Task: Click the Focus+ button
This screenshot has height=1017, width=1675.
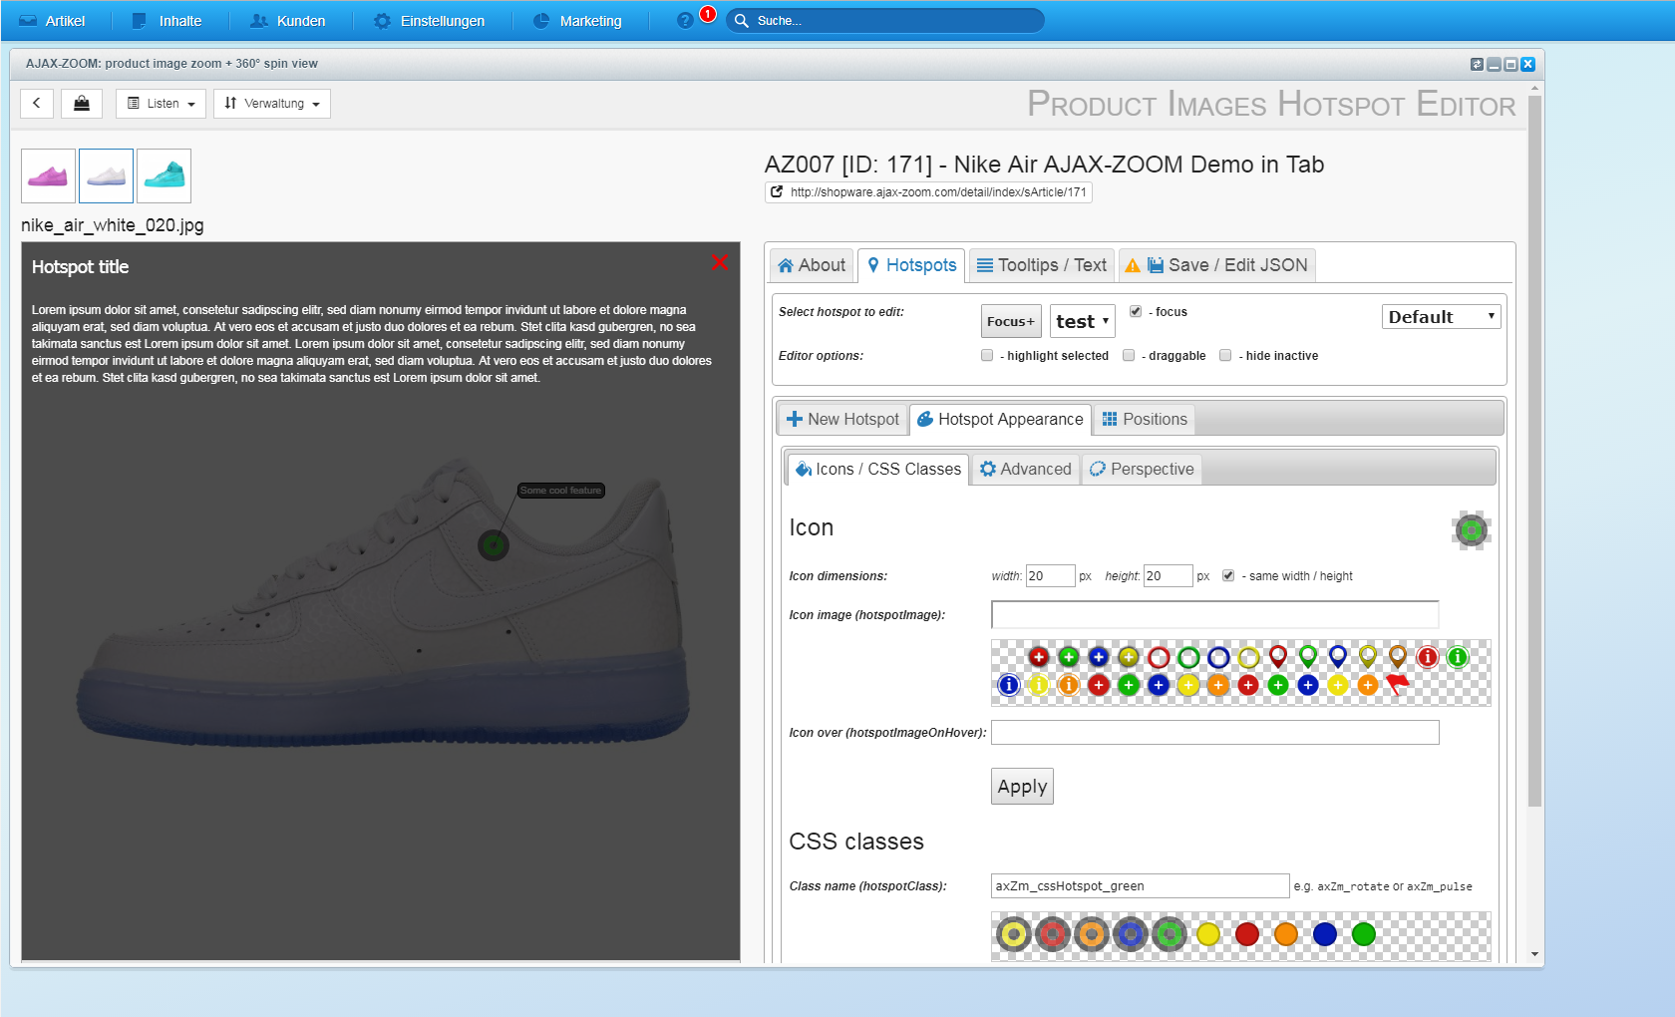Action: tap(1011, 321)
